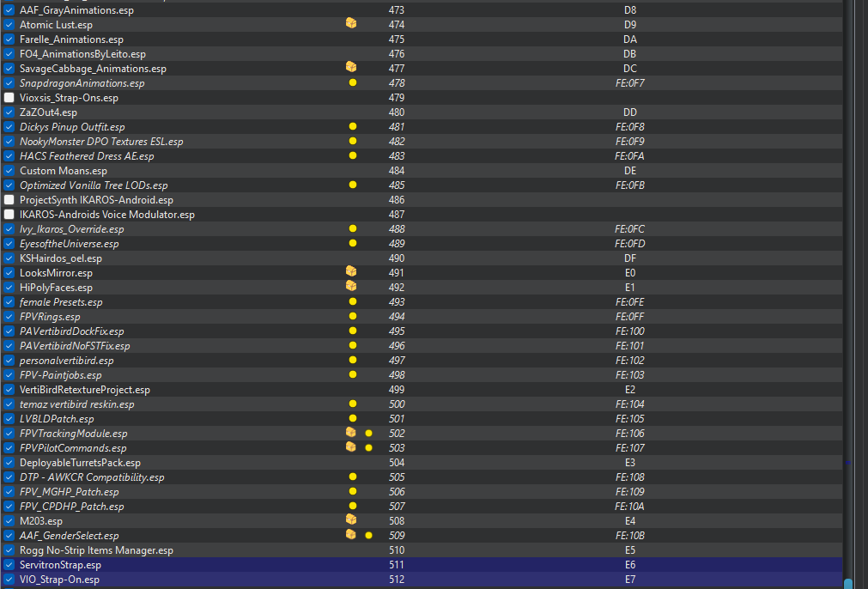Click the yellow dot for female Presets.esp
The height and width of the screenshot is (589, 868).
click(x=353, y=301)
